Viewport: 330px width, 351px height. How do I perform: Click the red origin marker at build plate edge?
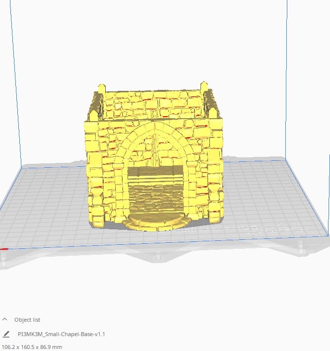[4, 249]
